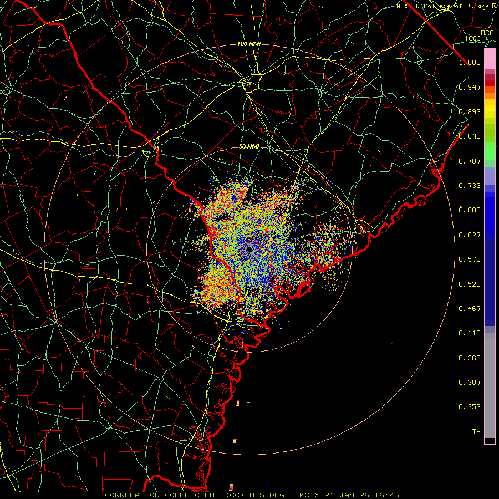Click the 0.520 scale value
499x499 pixels.
[x=470, y=284]
